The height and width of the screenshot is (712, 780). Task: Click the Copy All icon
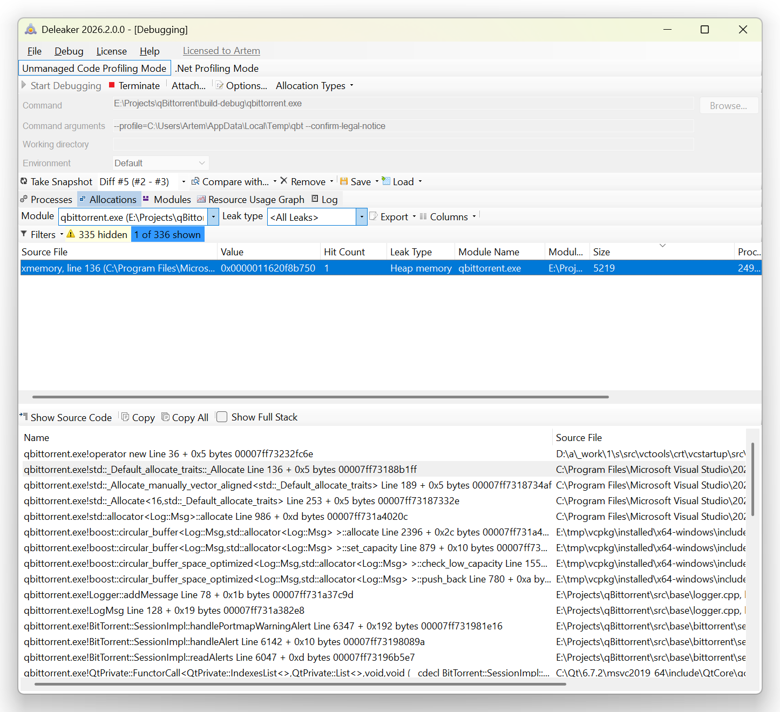[x=166, y=417]
